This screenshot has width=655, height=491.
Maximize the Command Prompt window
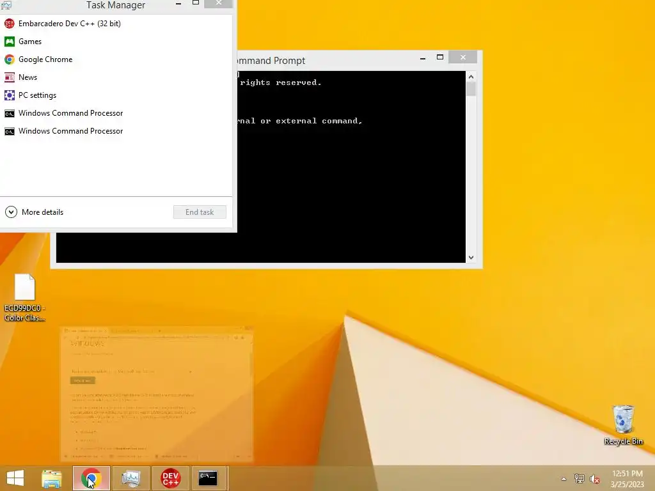[x=440, y=58]
